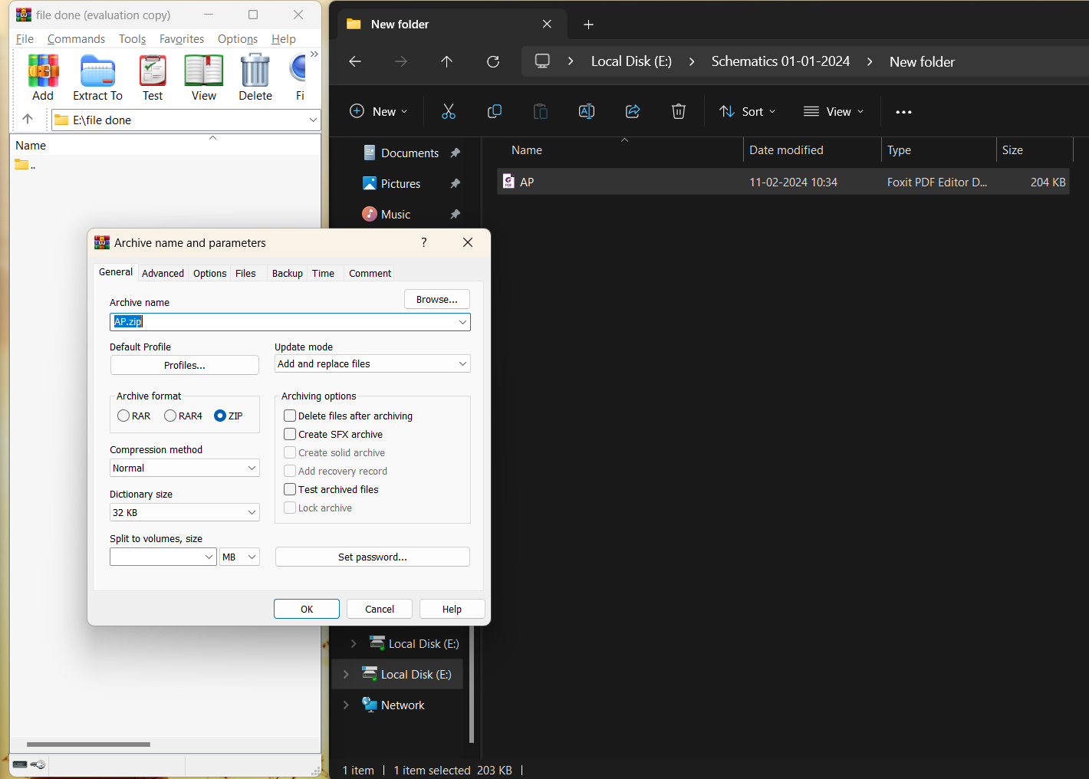Click the WinRAR View book icon
Viewport: 1089px width, 779px height.
pos(204,72)
